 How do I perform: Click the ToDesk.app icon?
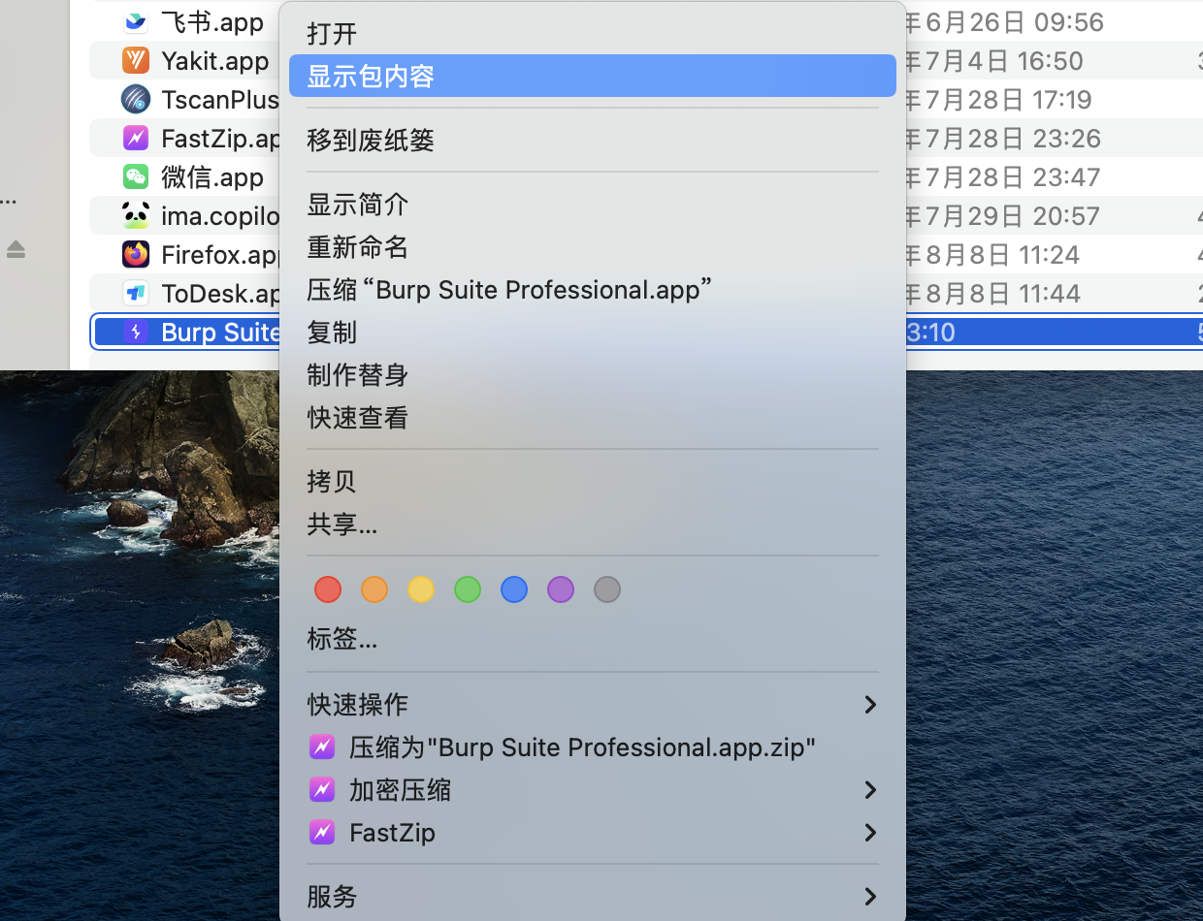tap(136, 293)
